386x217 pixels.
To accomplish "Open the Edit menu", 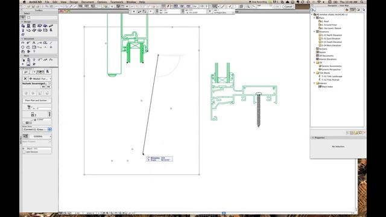I will coord(55,2).
